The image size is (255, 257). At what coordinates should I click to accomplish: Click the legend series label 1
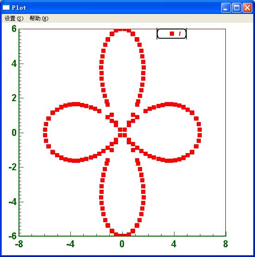pos(180,33)
